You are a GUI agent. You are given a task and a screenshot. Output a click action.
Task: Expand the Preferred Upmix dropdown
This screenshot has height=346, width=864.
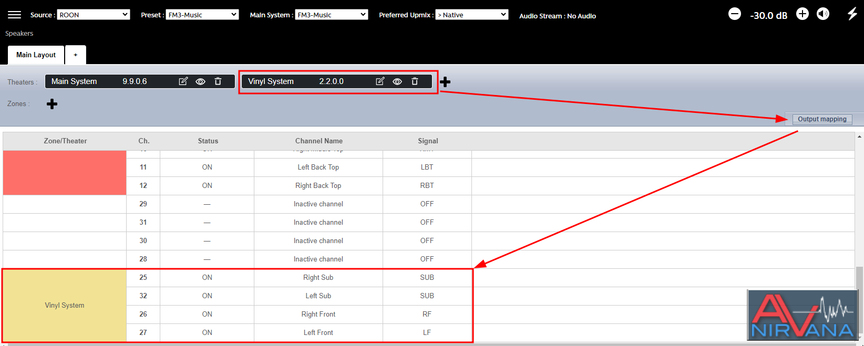pyautogui.click(x=472, y=15)
